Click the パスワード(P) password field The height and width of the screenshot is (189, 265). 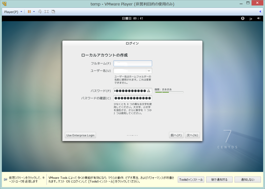[x=133, y=91]
